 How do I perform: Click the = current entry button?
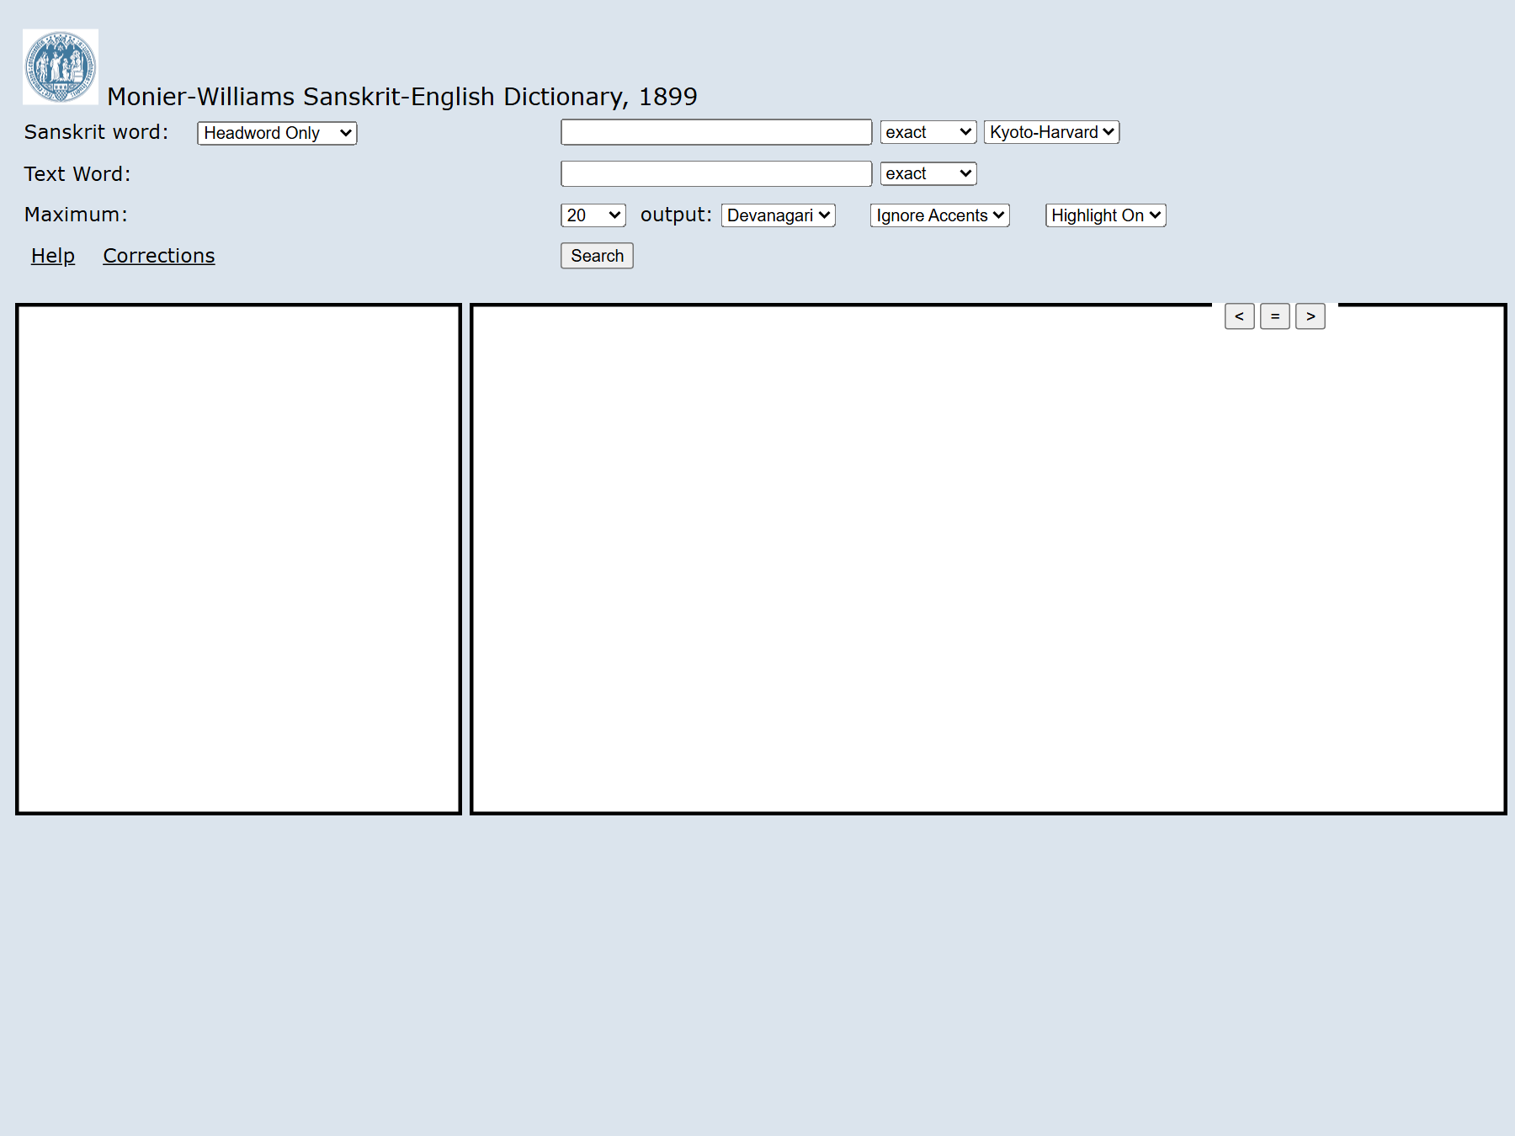1275,316
